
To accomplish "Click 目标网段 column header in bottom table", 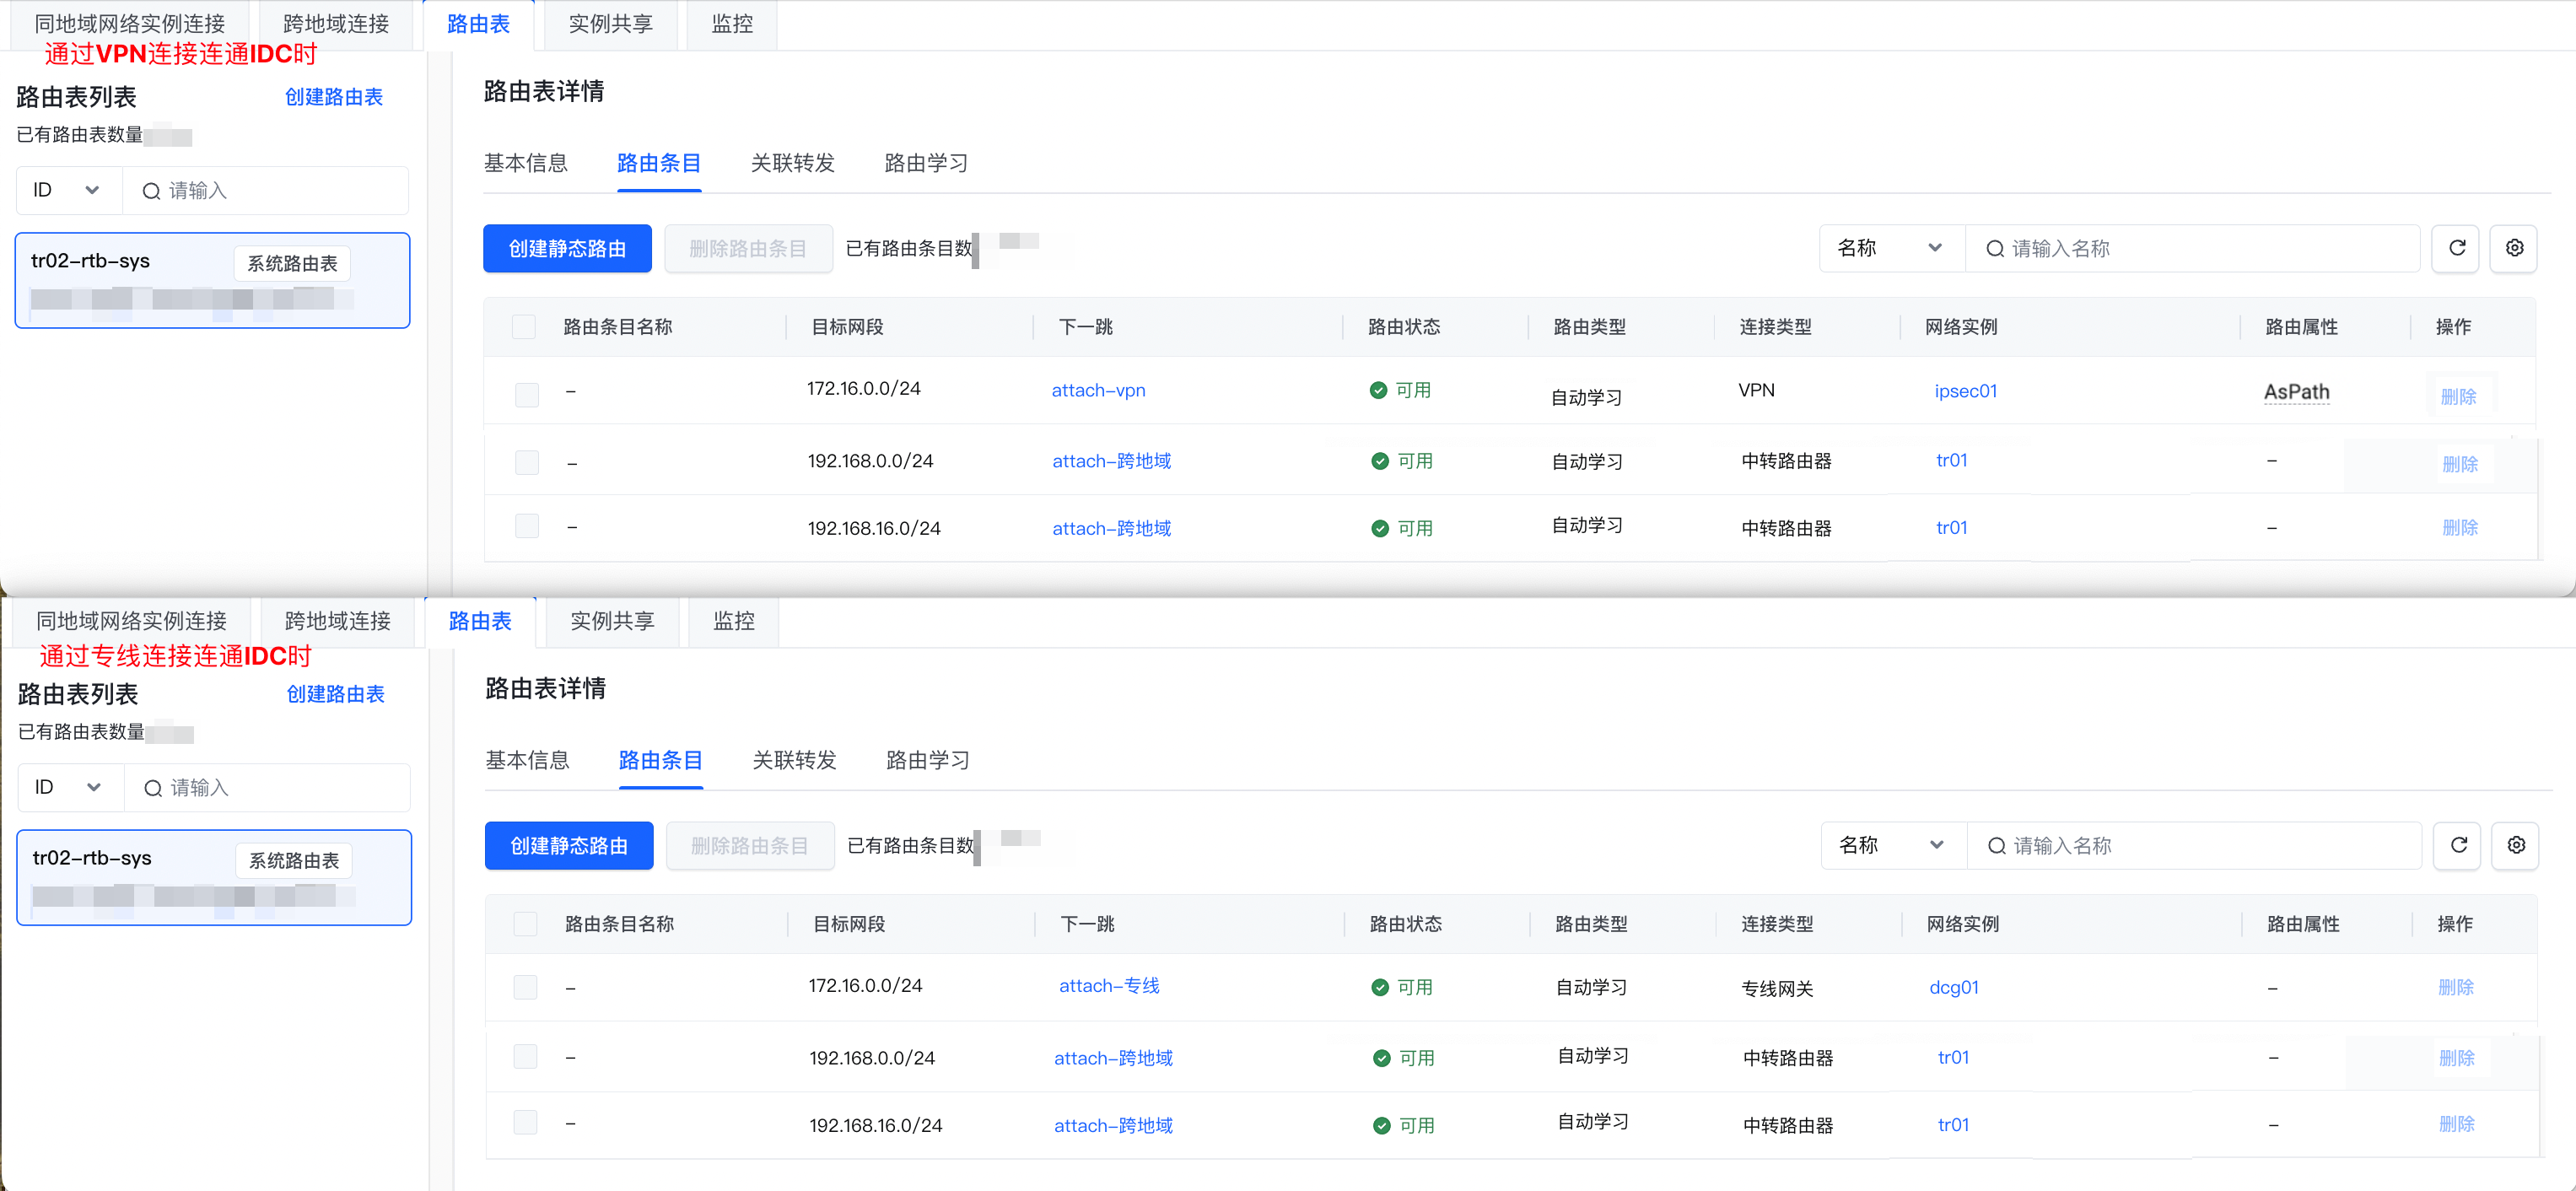I will [849, 924].
